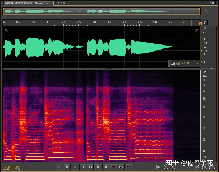Toggle skip selection button
The width and height of the screenshot is (219, 172).
tap(129, 167)
